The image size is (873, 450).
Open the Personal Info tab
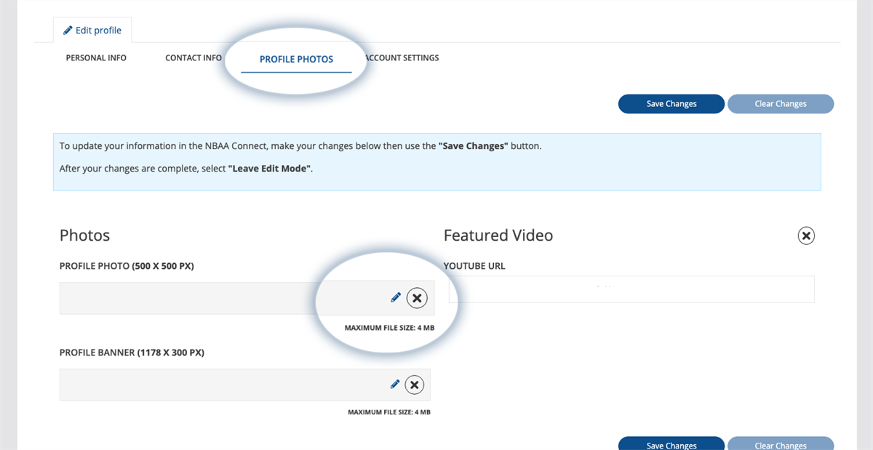point(96,58)
